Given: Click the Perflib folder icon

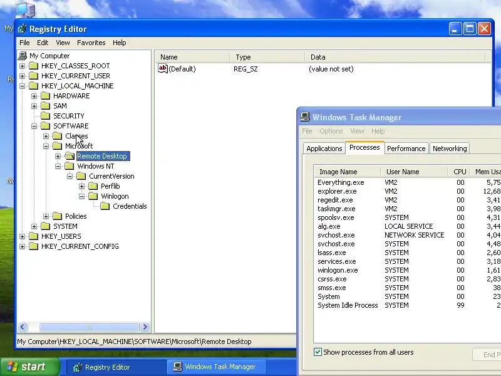Looking at the screenshot, I should [93, 186].
